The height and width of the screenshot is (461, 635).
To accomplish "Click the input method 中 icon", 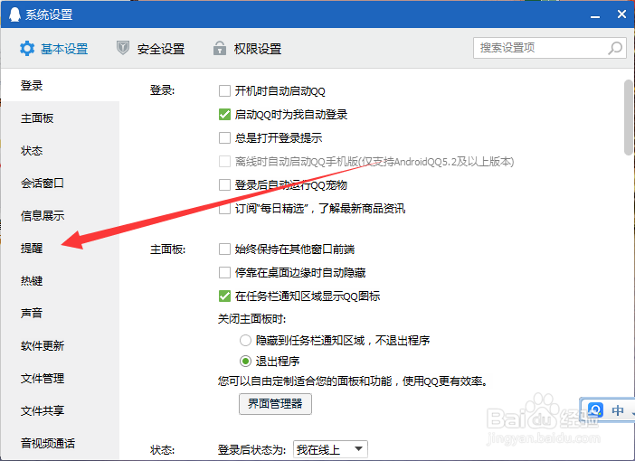I will coord(618,410).
